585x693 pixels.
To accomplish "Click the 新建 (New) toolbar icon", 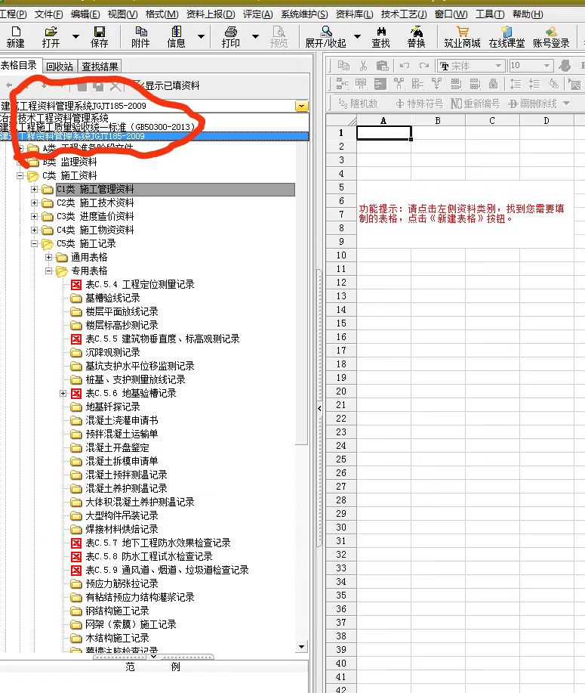I will click(16, 37).
